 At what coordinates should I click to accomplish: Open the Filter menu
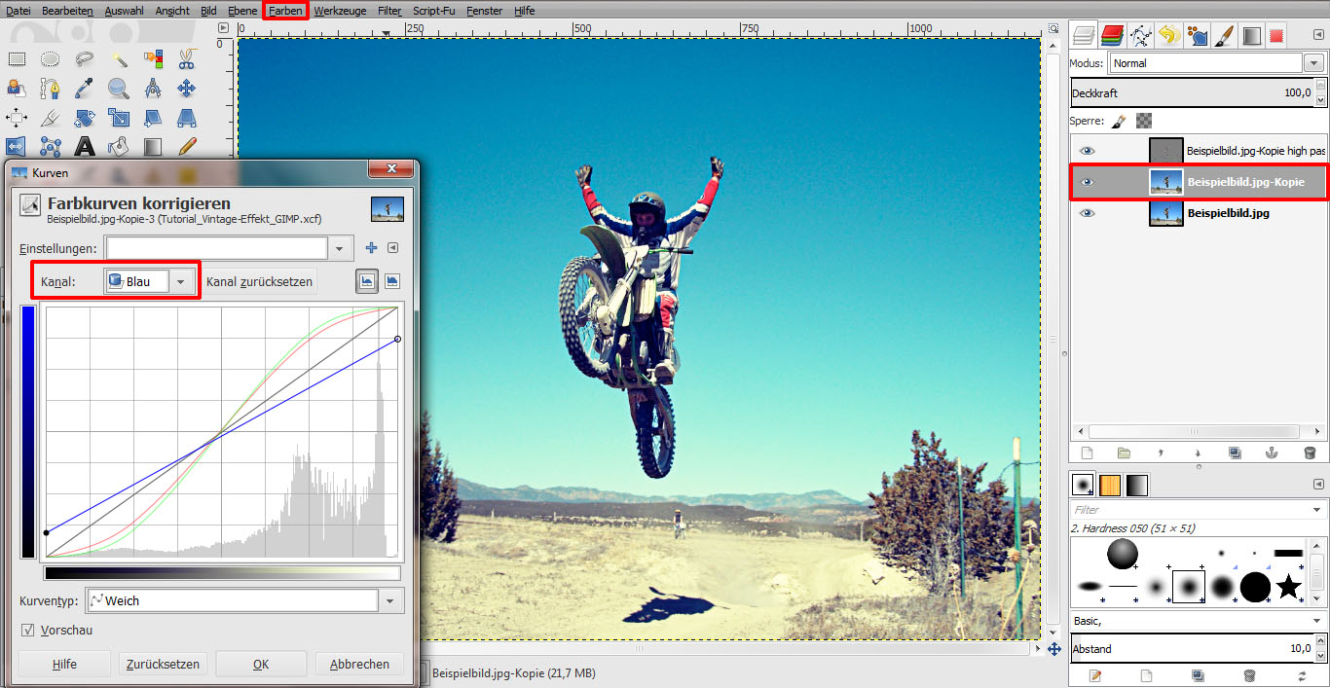pyautogui.click(x=388, y=11)
